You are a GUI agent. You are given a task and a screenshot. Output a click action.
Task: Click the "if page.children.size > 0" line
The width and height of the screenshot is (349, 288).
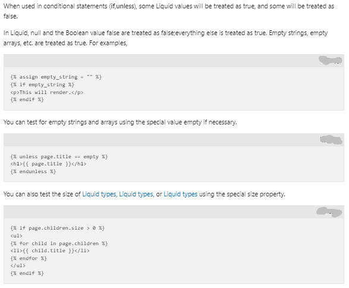tap(58, 228)
